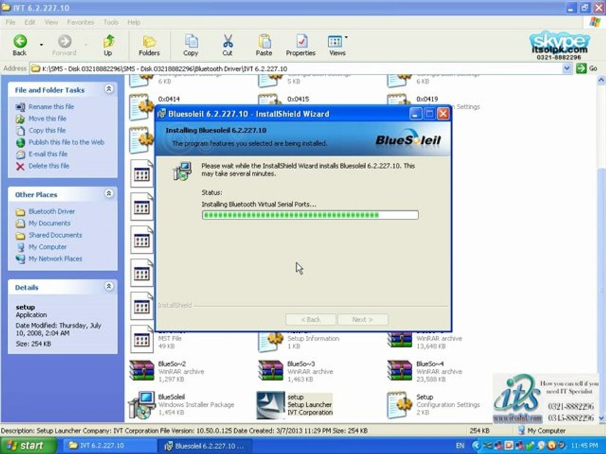
Task: Click the Go button arrow
Action: [x=581, y=68]
